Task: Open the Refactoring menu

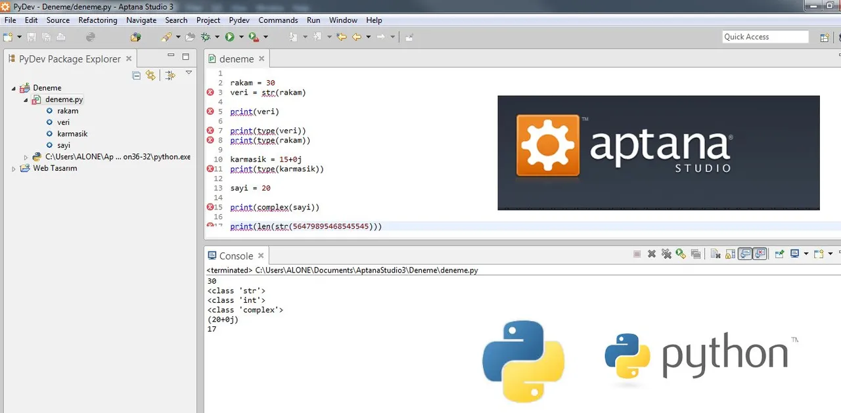Action: (97, 20)
